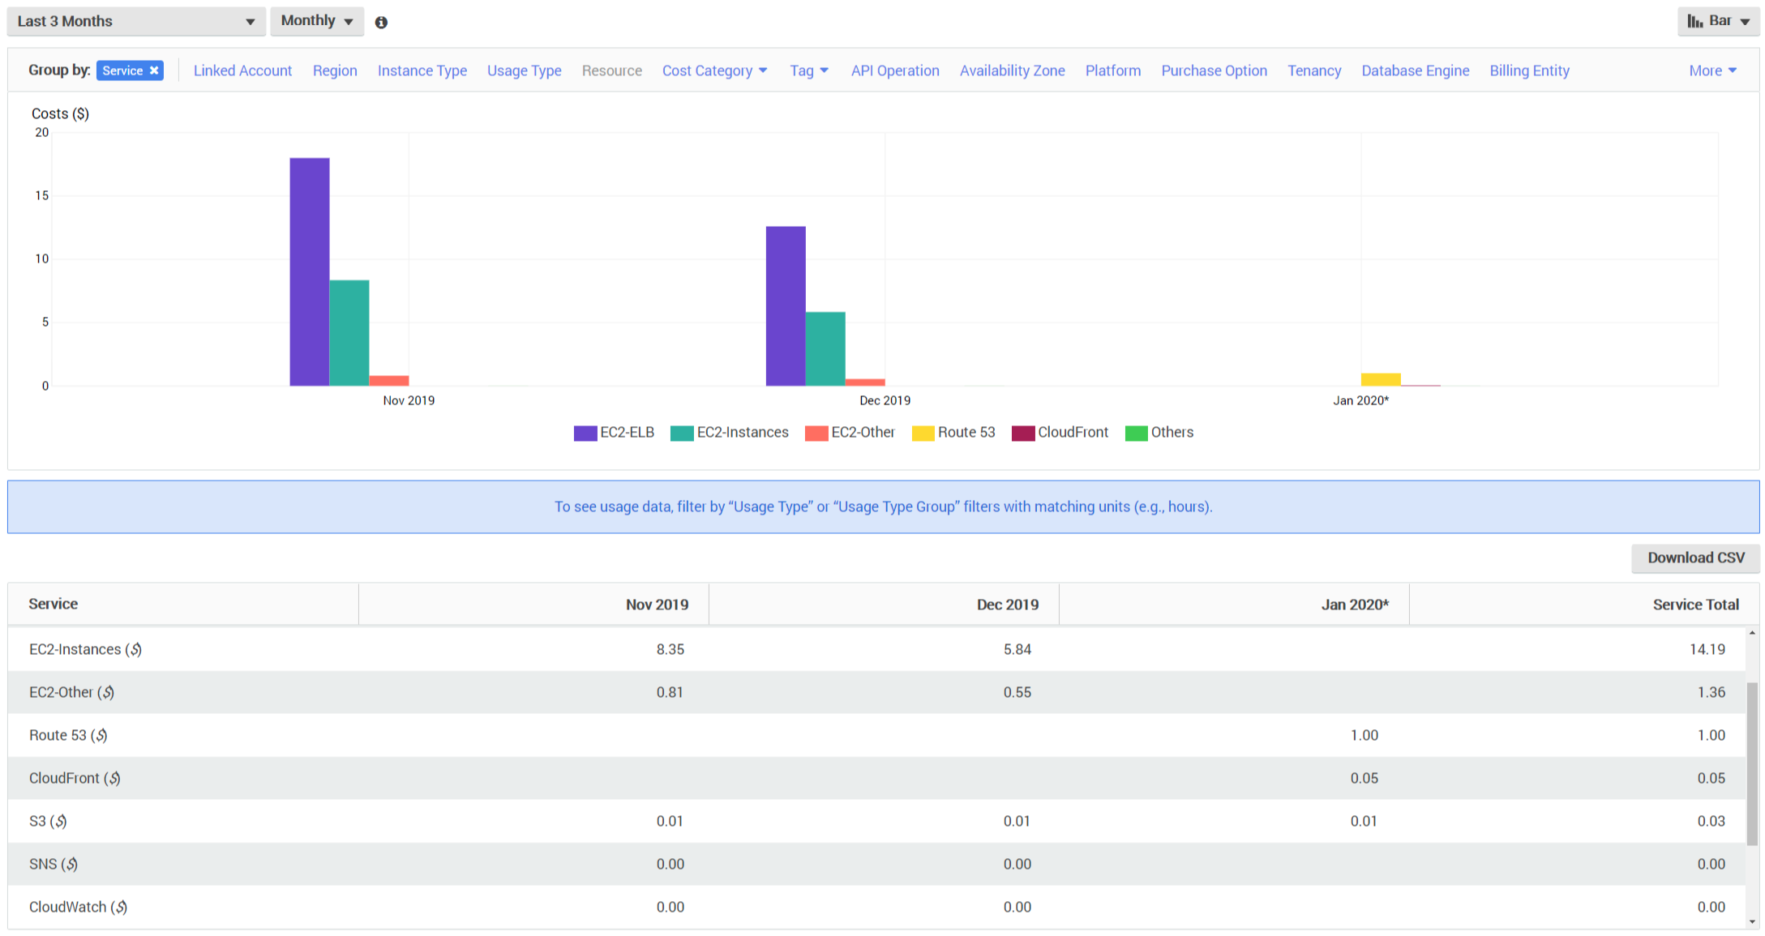Click the bar chart icon in the Bar button
The height and width of the screenshot is (936, 1765).
(x=1694, y=21)
